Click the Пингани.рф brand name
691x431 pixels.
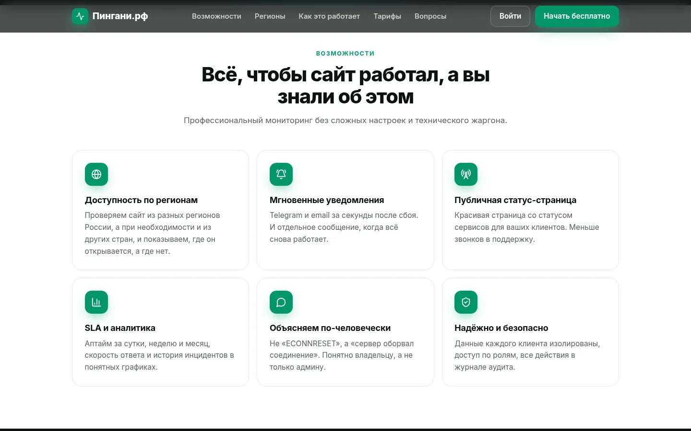[120, 16]
